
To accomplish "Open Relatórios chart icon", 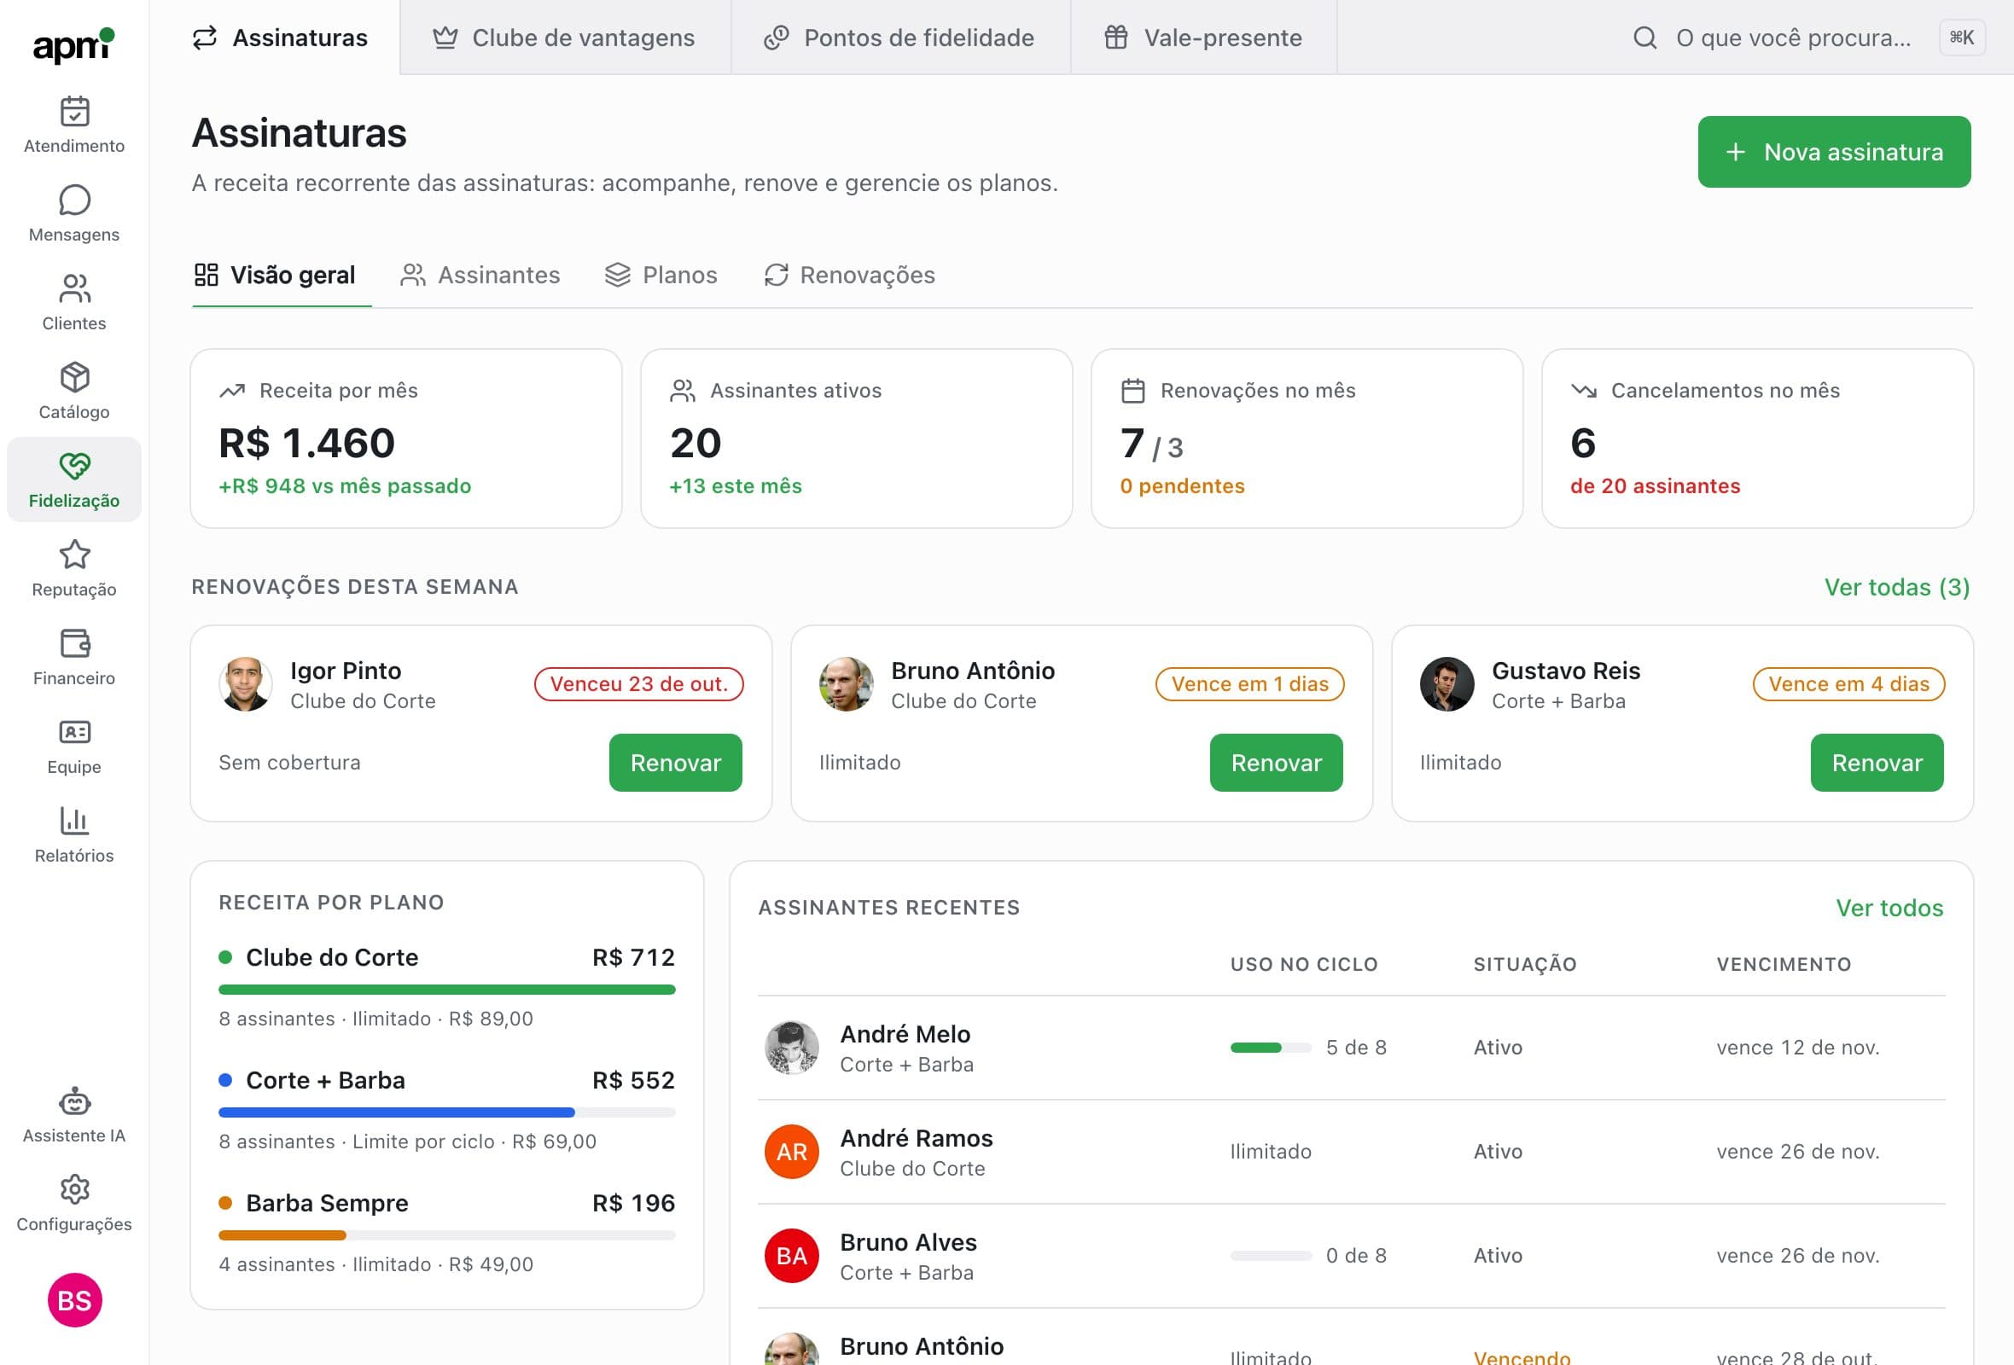I will [x=74, y=820].
